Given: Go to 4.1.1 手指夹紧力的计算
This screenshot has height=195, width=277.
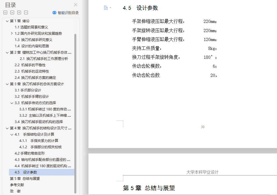Looking at the screenshot, I should coord(39,141).
